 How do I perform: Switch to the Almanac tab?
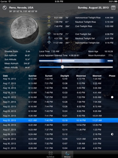67,154
